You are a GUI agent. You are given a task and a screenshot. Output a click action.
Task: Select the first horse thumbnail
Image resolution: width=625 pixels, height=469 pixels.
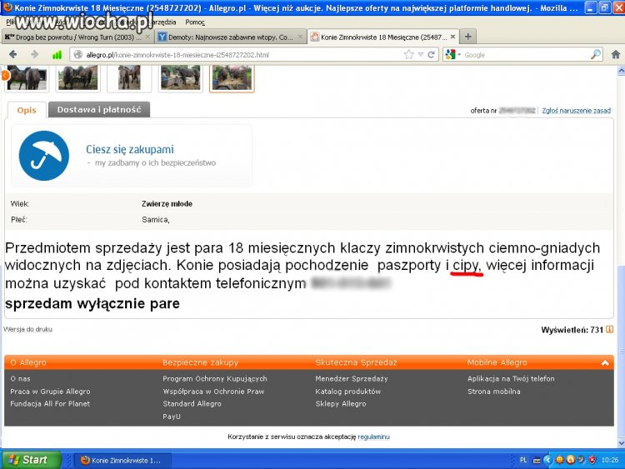point(27,78)
